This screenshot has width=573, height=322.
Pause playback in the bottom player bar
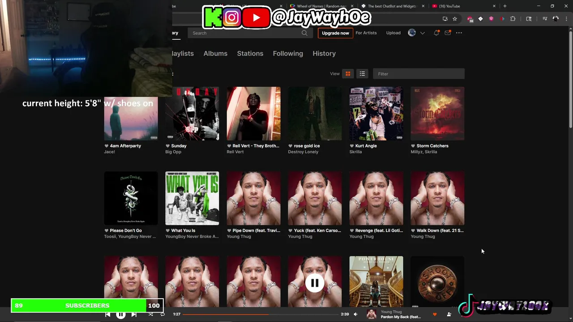click(x=121, y=314)
